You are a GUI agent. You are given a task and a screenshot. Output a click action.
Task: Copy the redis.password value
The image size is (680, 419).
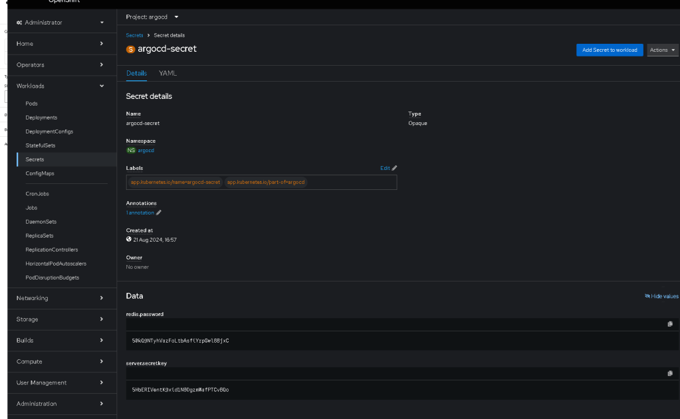[x=670, y=324]
